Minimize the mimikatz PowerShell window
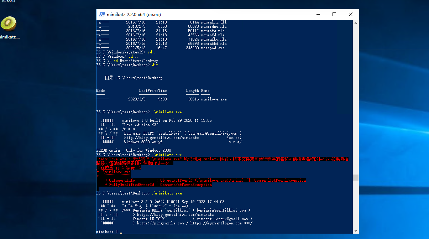Viewport: 429px width, 239px height. point(318,15)
